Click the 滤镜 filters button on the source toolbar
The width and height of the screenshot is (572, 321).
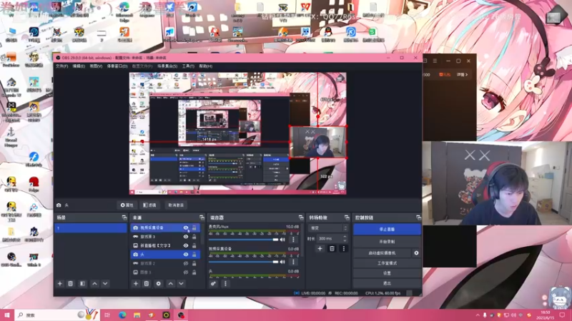(x=149, y=205)
